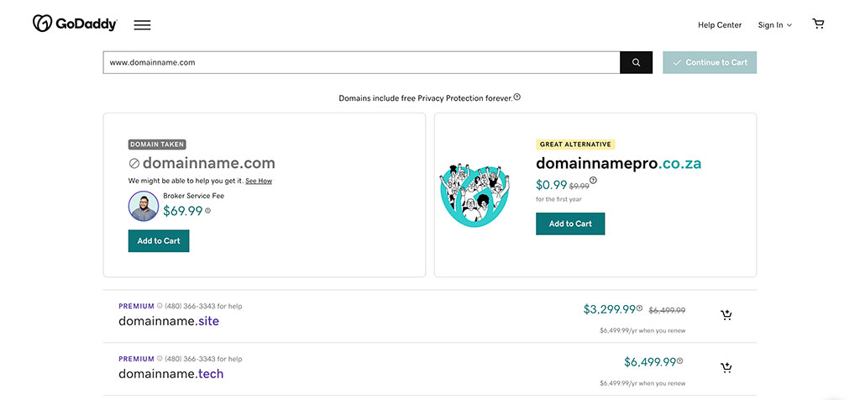The image size is (860, 400).
Task: Open the shopping cart icon
Action: pos(818,24)
